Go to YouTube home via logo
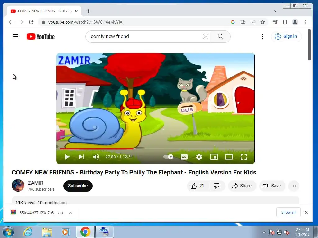This screenshot has width=318, height=238. pos(41,37)
